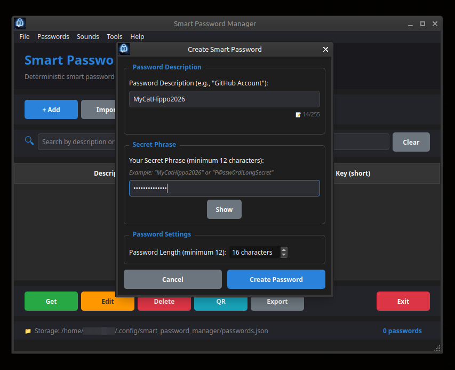Image resolution: width=455 pixels, height=370 pixels.
Task: Click the padlock app icon in main title bar
Action: pyautogui.click(x=20, y=23)
